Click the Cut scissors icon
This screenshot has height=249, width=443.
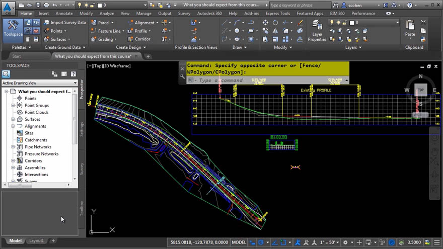(423, 22)
